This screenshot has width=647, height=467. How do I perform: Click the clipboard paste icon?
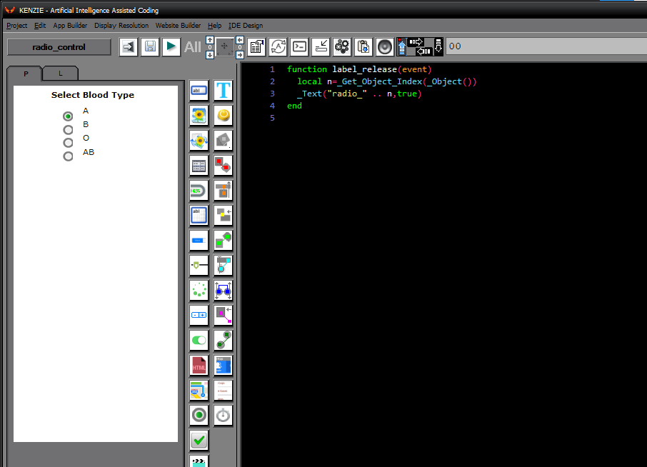click(x=363, y=46)
